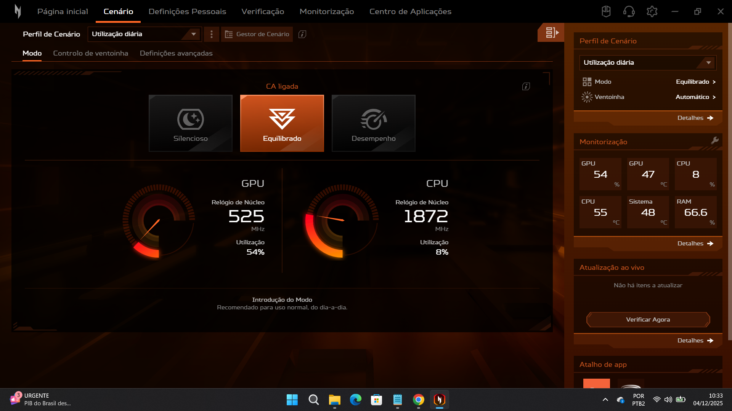Open the monitoring wrench settings icon
The width and height of the screenshot is (732, 411).
click(x=715, y=140)
